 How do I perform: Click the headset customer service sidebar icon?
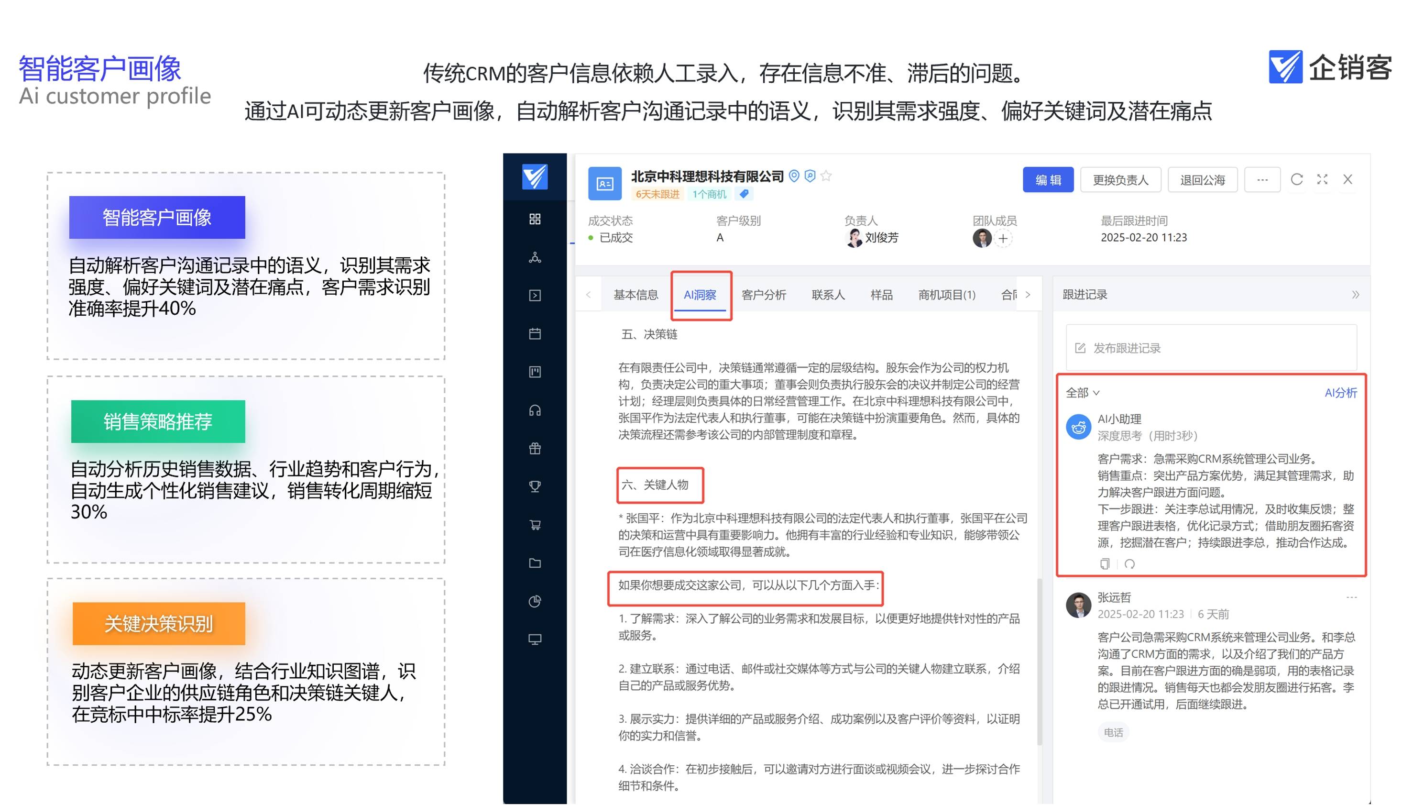[x=535, y=410]
